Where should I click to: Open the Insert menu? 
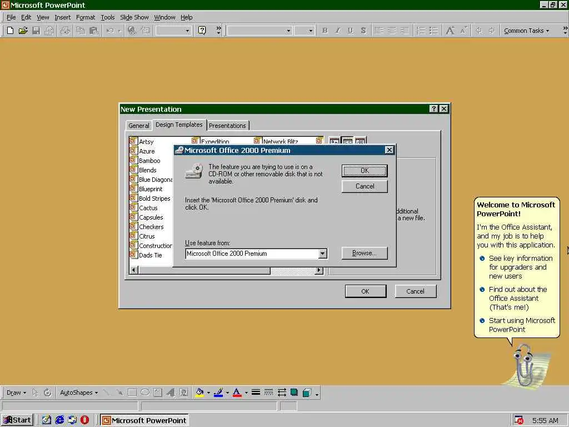(x=62, y=17)
